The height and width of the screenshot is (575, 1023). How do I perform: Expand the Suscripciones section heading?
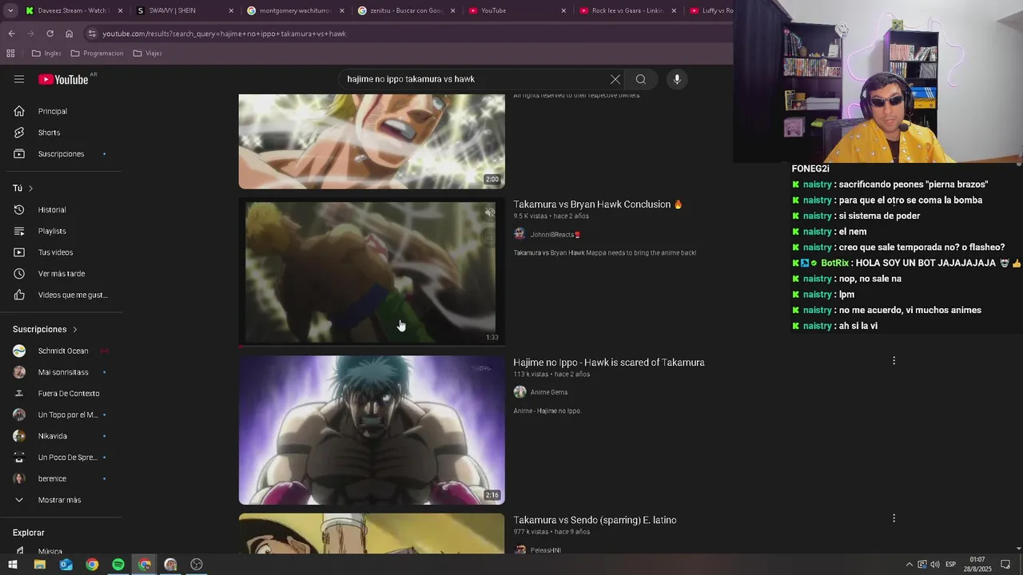[46, 329]
